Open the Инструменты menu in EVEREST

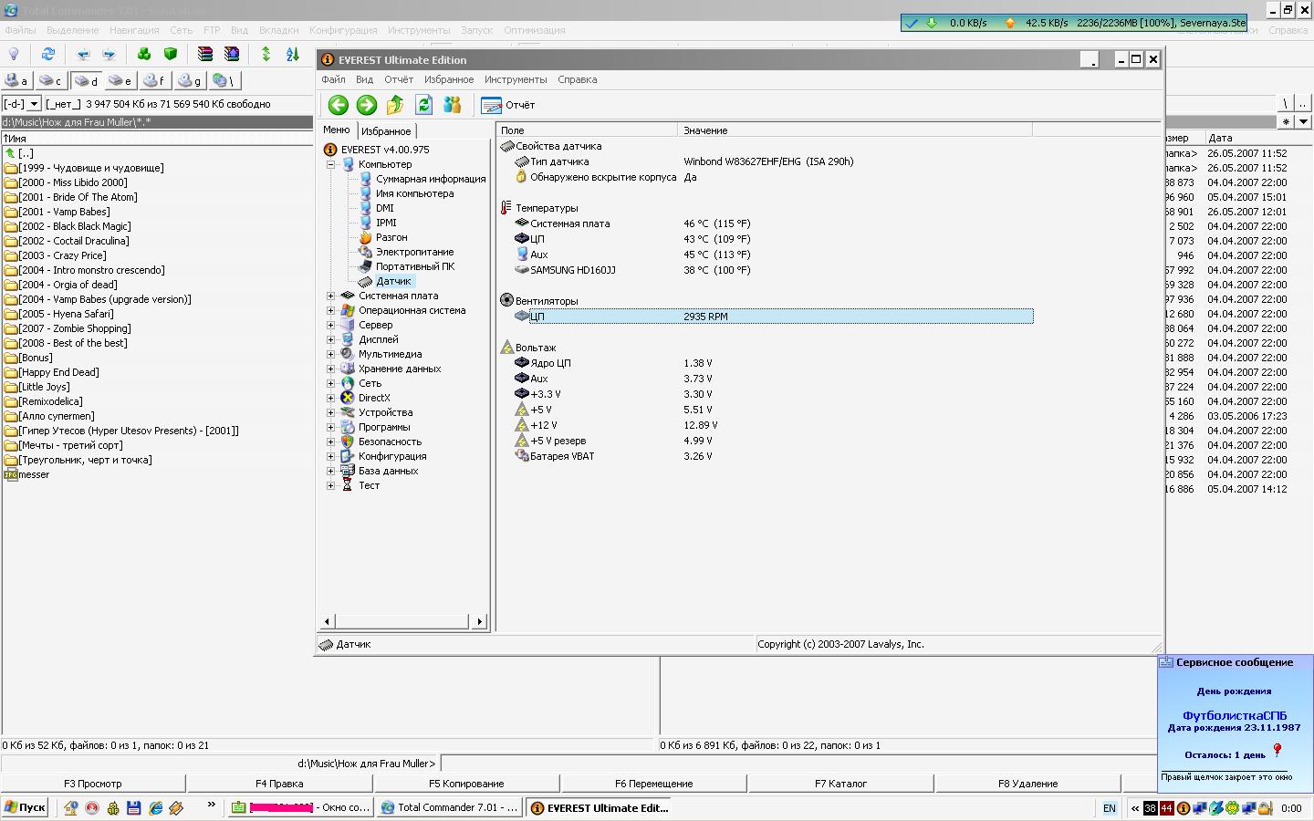pos(516,79)
